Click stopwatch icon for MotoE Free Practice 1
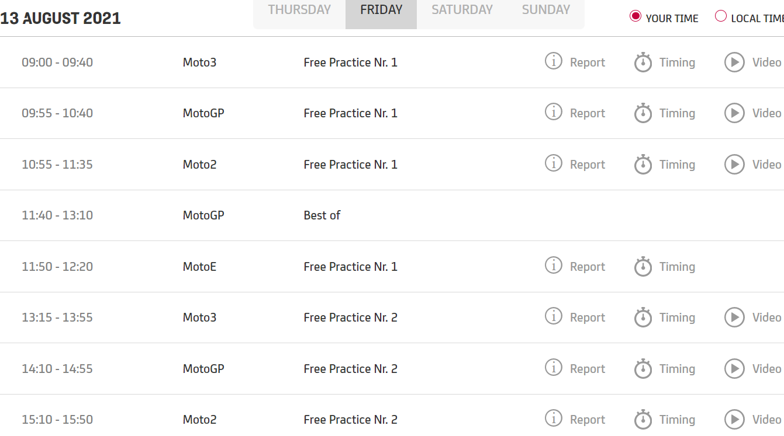 pos(643,267)
